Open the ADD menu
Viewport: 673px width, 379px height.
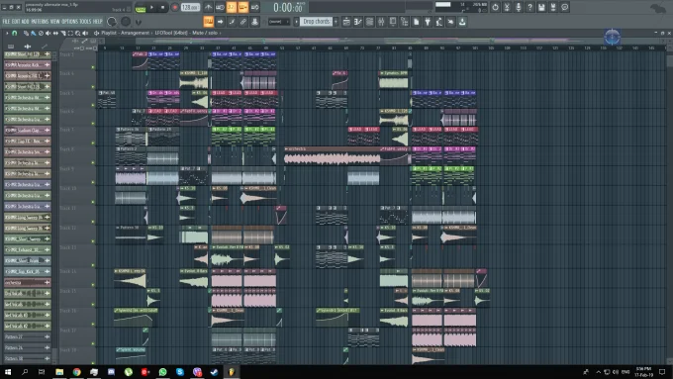(x=26, y=22)
